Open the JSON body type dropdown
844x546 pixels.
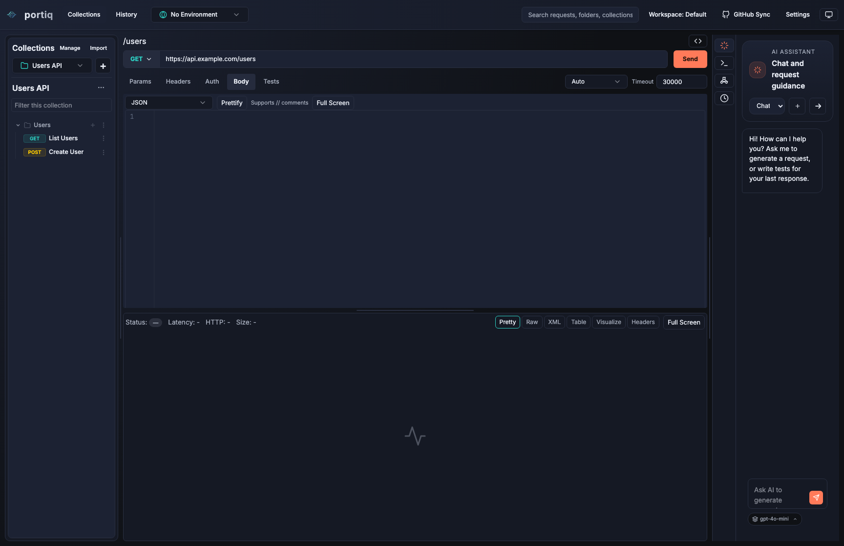pyautogui.click(x=169, y=103)
